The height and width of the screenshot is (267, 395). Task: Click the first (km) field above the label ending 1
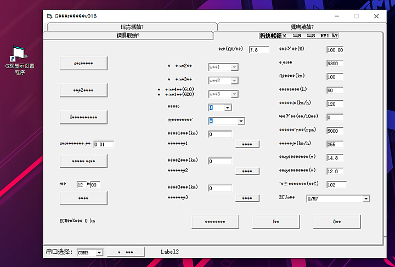pos(220,134)
